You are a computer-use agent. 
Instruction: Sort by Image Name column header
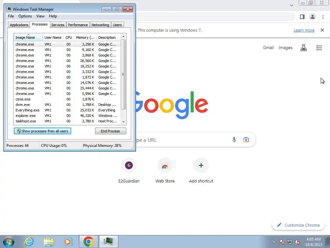pos(28,37)
